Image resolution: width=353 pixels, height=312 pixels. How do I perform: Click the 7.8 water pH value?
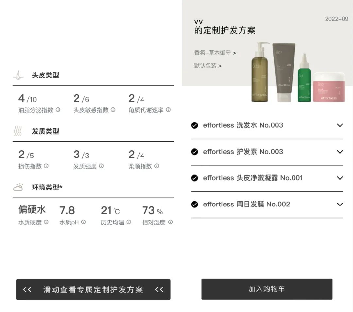coord(67,210)
